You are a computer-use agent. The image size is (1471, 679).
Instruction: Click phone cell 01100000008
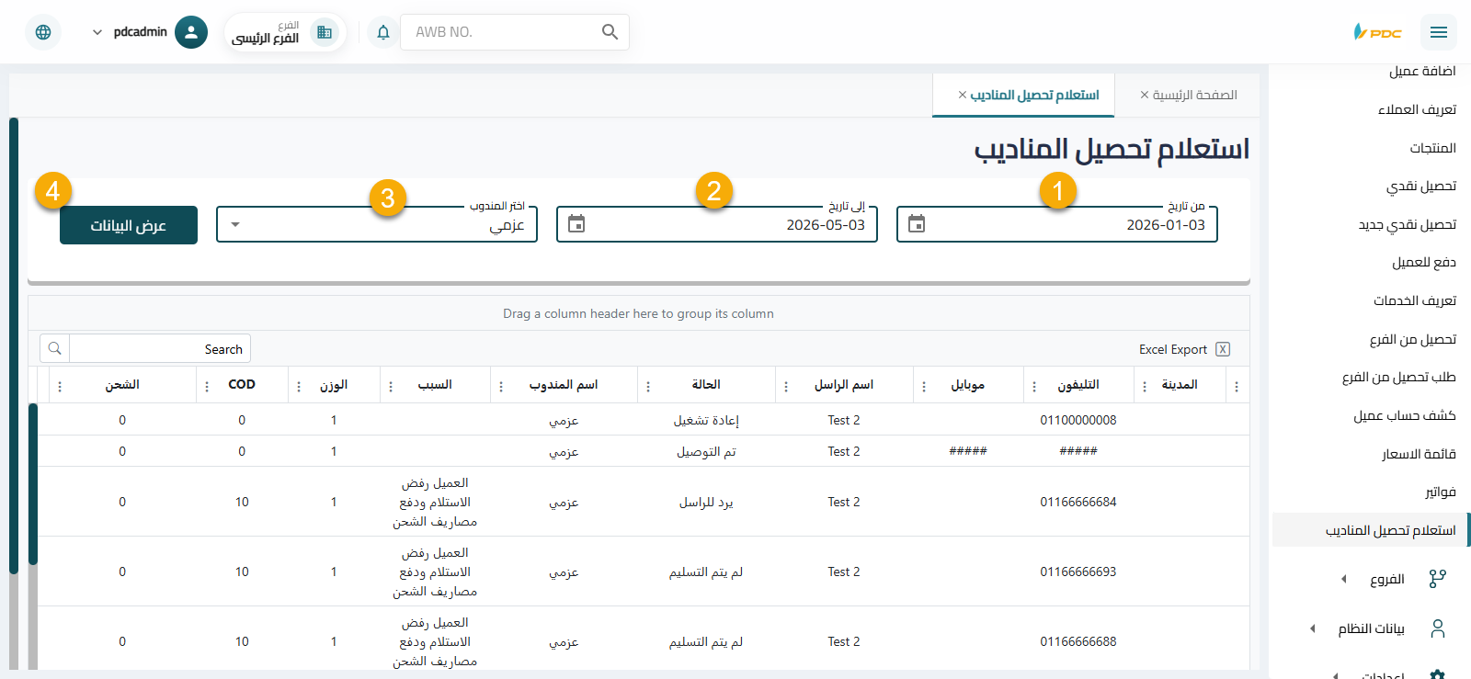(1078, 420)
